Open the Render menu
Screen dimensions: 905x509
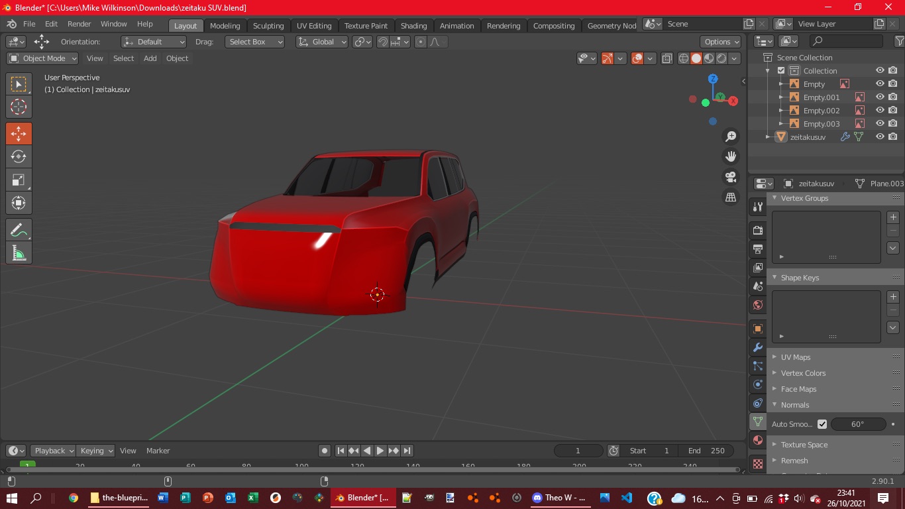click(80, 24)
